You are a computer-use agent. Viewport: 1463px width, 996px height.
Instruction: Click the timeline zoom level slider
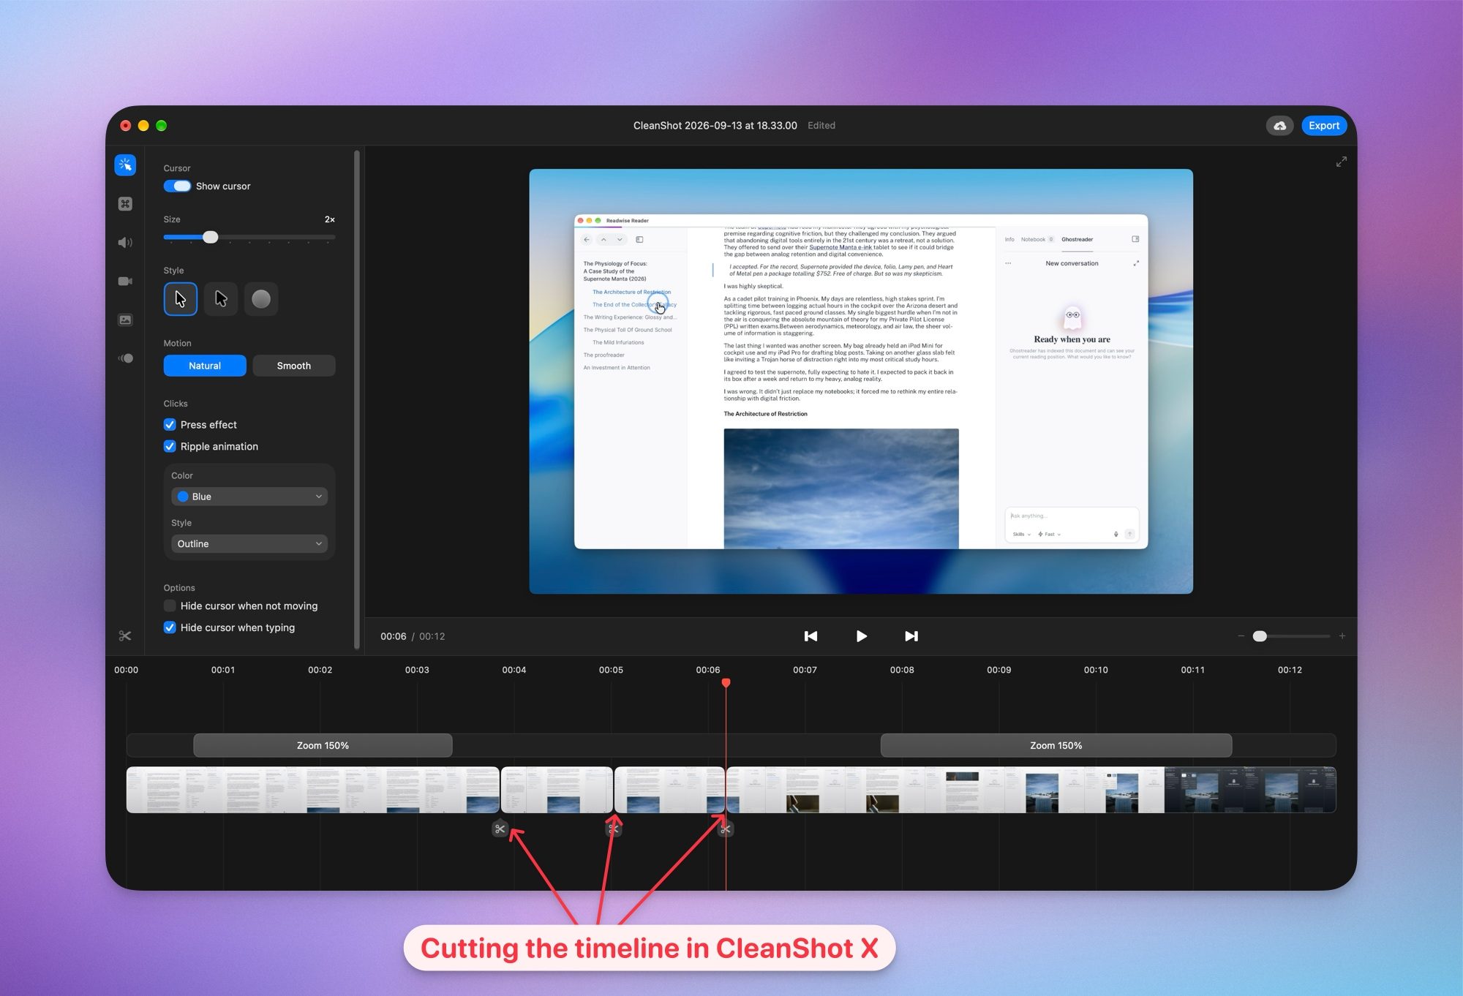tap(1292, 636)
